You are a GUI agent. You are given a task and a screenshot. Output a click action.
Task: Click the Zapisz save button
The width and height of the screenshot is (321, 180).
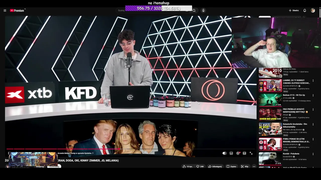point(231,166)
